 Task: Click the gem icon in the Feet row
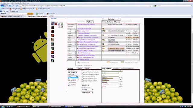click(x=103, y=51)
